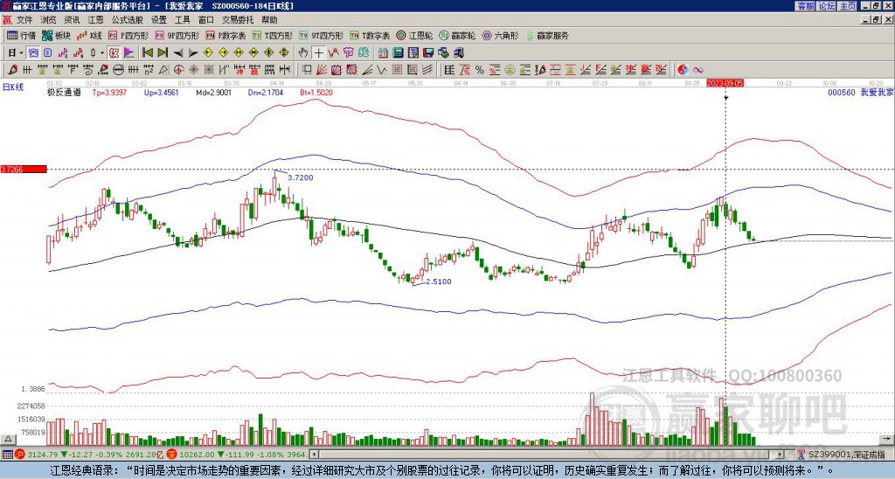Viewport: 895px width, 479px height.
Task: Open the 交易委托 menu
Action: (238, 20)
